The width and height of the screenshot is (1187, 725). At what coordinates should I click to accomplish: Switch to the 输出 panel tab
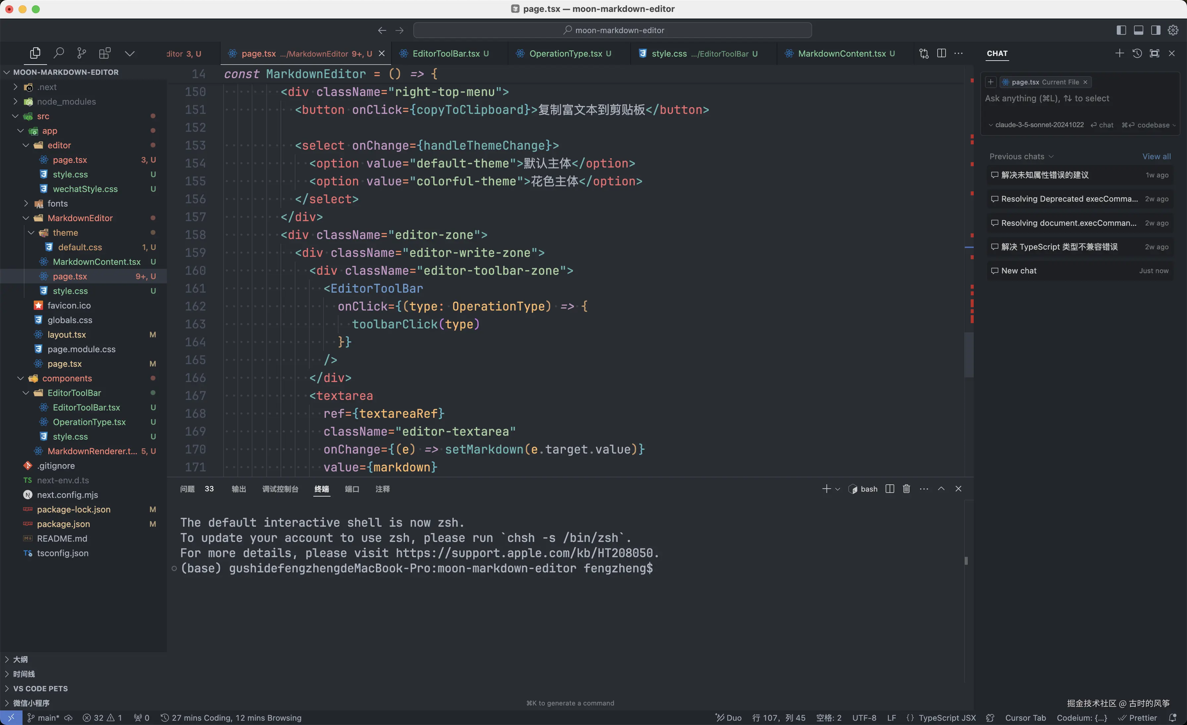point(238,489)
